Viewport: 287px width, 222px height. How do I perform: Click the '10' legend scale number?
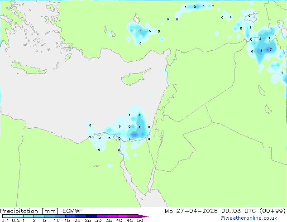[57, 220]
